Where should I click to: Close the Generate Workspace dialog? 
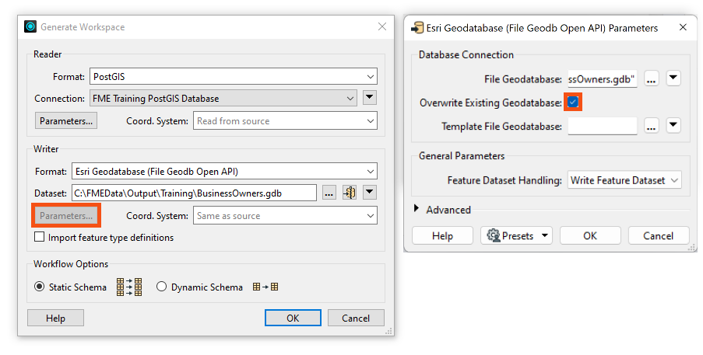[x=382, y=26]
